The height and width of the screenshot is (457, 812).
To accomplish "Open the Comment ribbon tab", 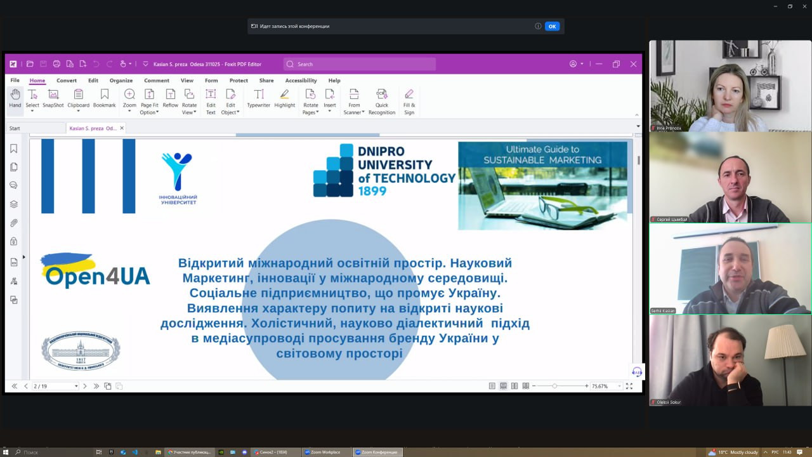I will coord(156,81).
